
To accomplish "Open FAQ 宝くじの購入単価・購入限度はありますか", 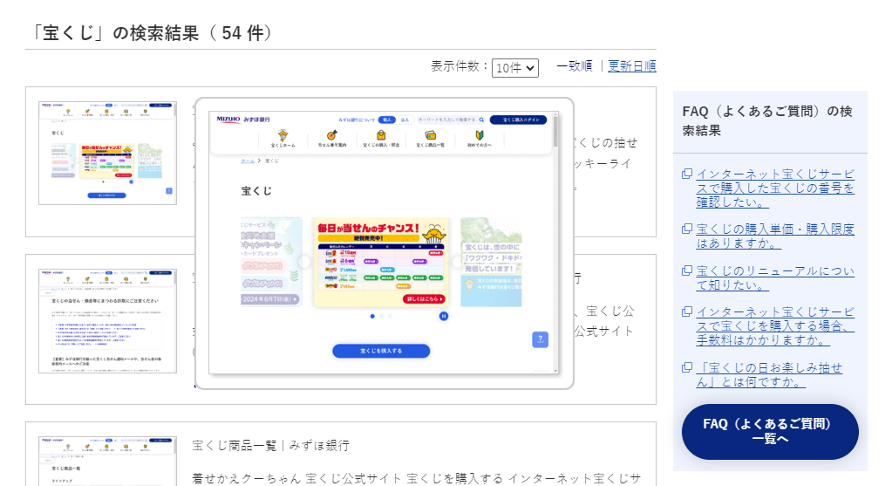I will pos(775,236).
